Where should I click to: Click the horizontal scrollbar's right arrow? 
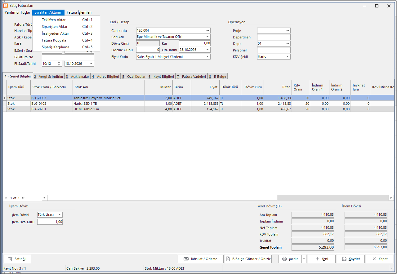[391, 198]
